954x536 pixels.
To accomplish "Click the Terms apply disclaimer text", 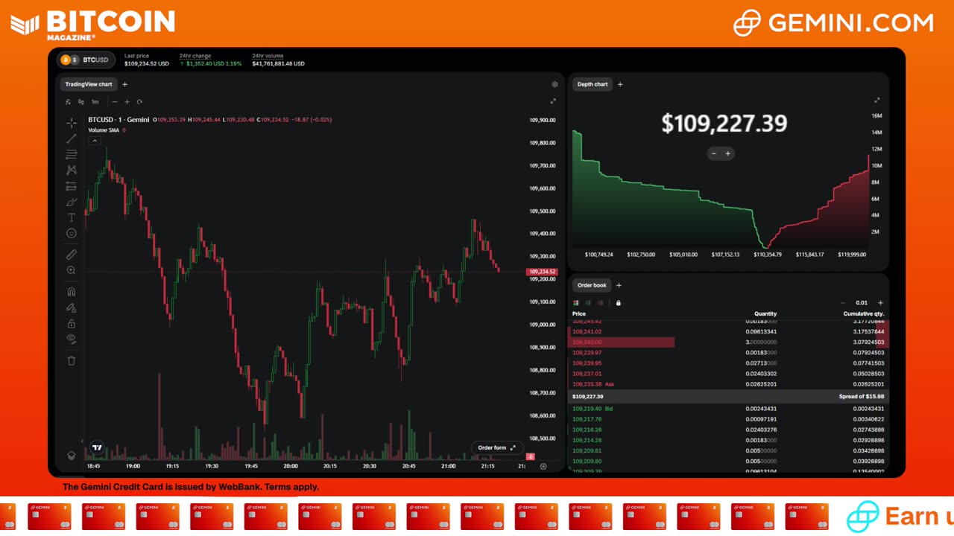I will (x=292, y=487).
